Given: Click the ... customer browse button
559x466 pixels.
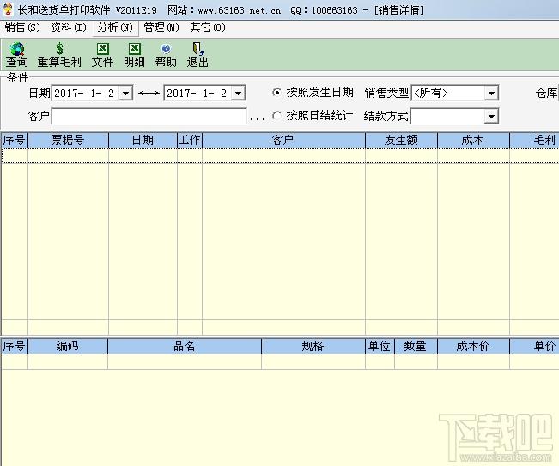Looking at the screenshot, I should tap(258, 117).
